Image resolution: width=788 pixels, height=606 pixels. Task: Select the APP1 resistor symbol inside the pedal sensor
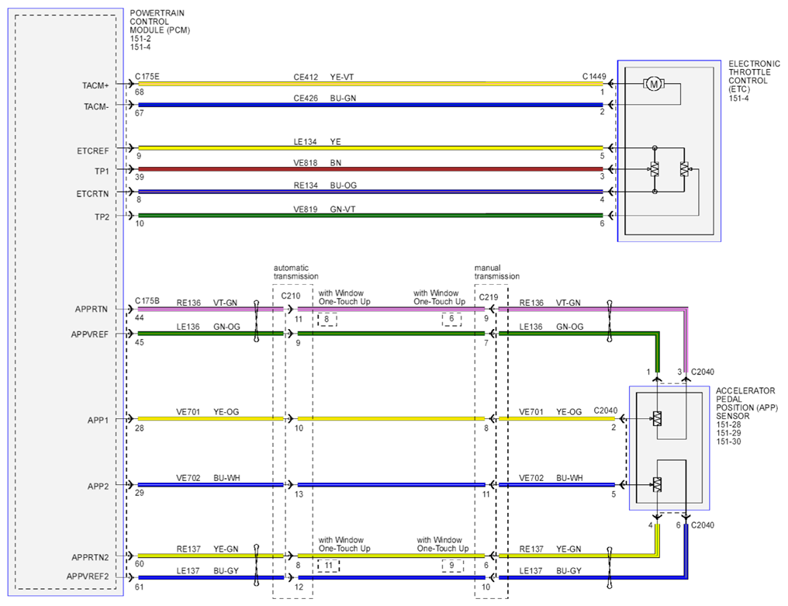tap(657, 418)
